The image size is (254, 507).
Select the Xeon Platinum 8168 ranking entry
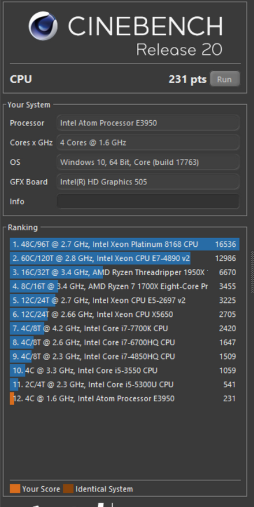coord(125,244)
